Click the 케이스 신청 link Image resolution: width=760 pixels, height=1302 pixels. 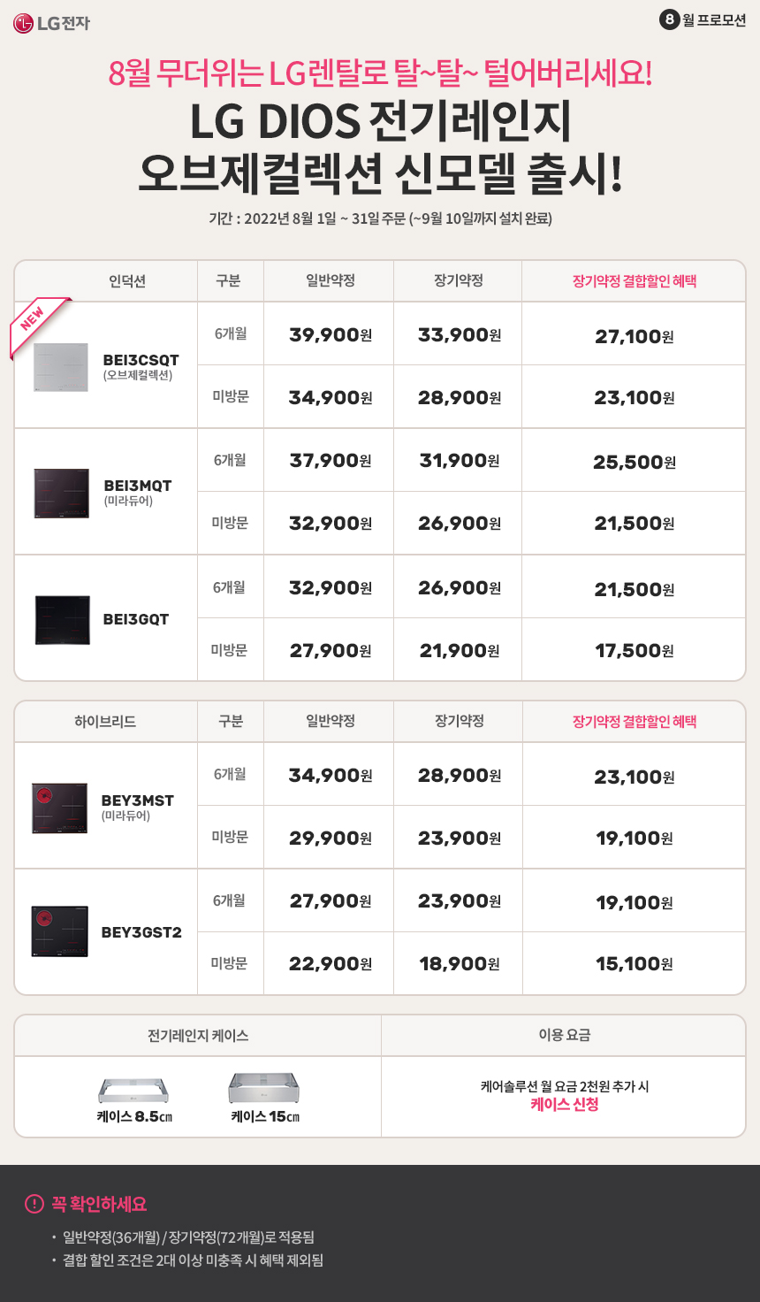pos(565,1105)
